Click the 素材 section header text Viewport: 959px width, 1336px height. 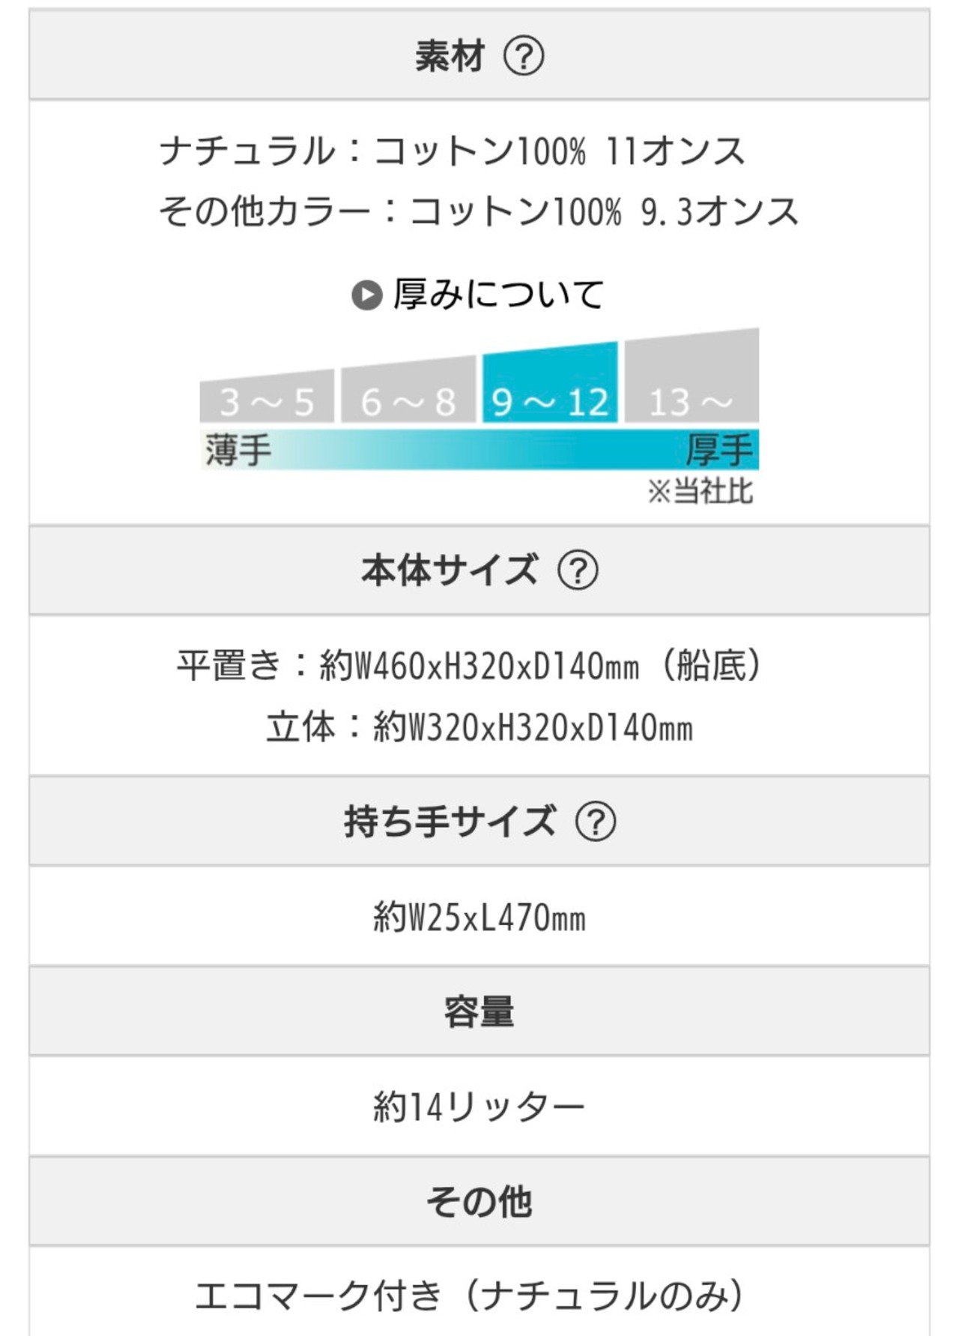tap(450, 56)
